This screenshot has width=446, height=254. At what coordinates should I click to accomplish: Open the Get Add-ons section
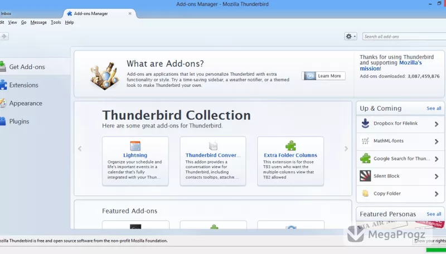[34, 67]
